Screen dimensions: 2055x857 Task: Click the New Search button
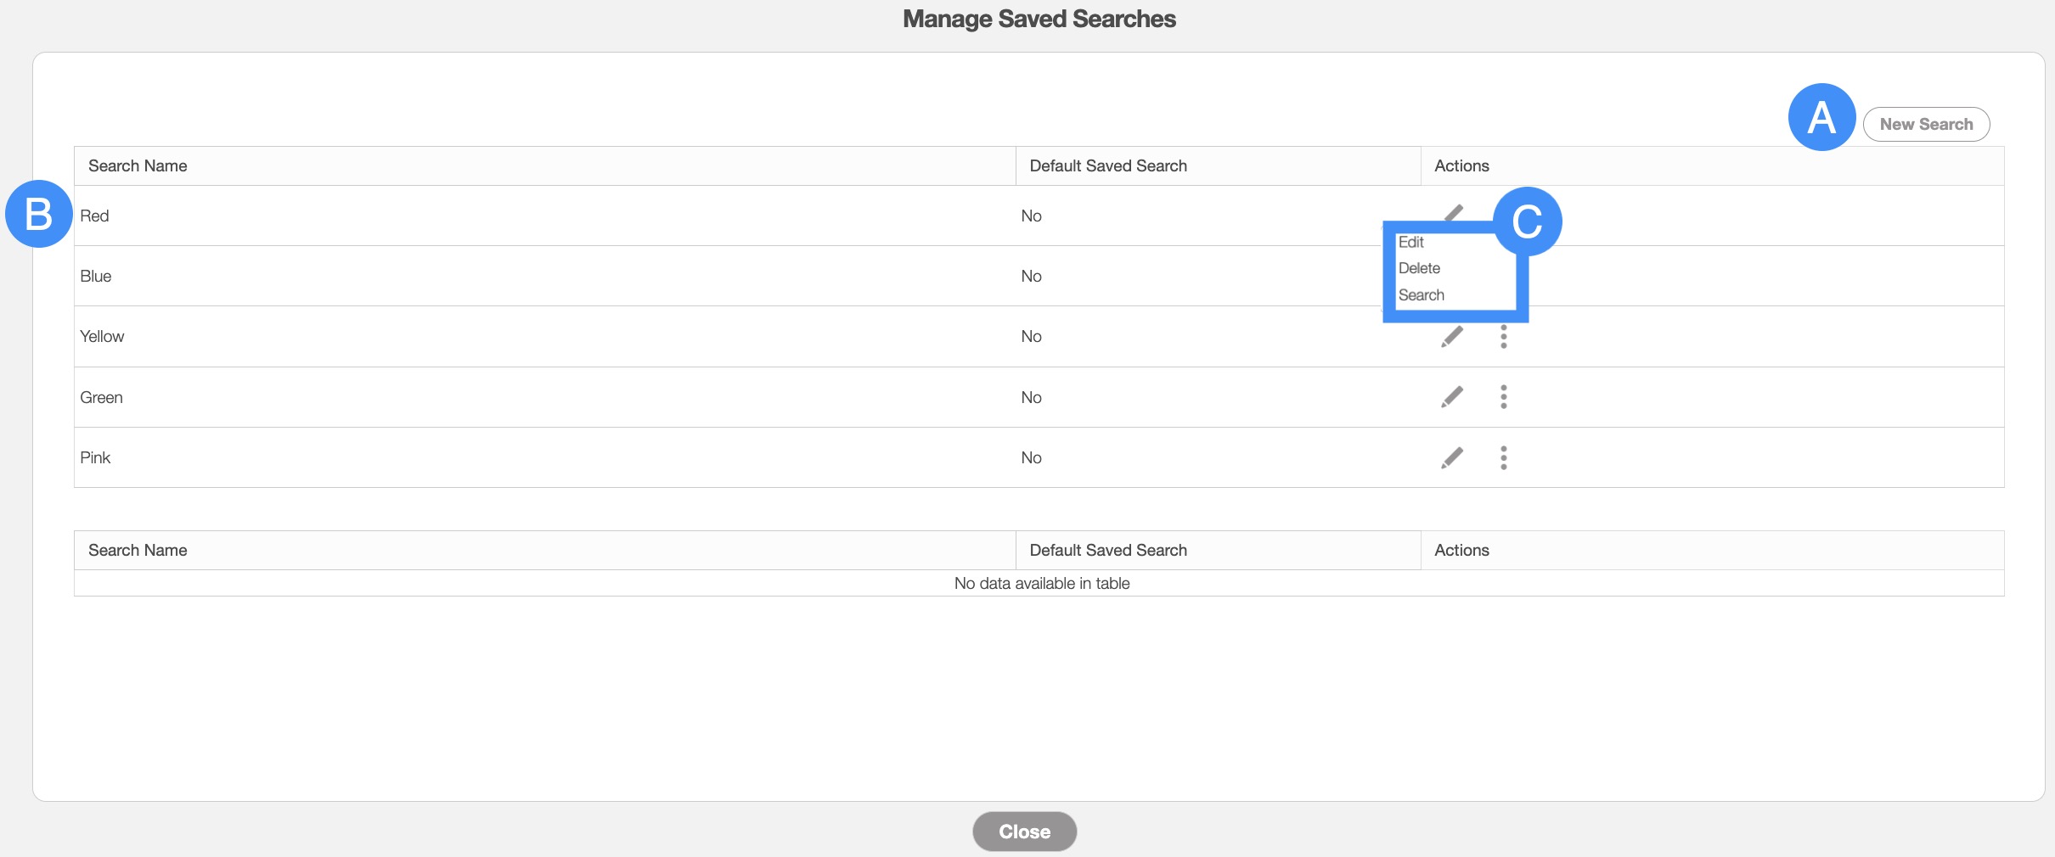1926,125
